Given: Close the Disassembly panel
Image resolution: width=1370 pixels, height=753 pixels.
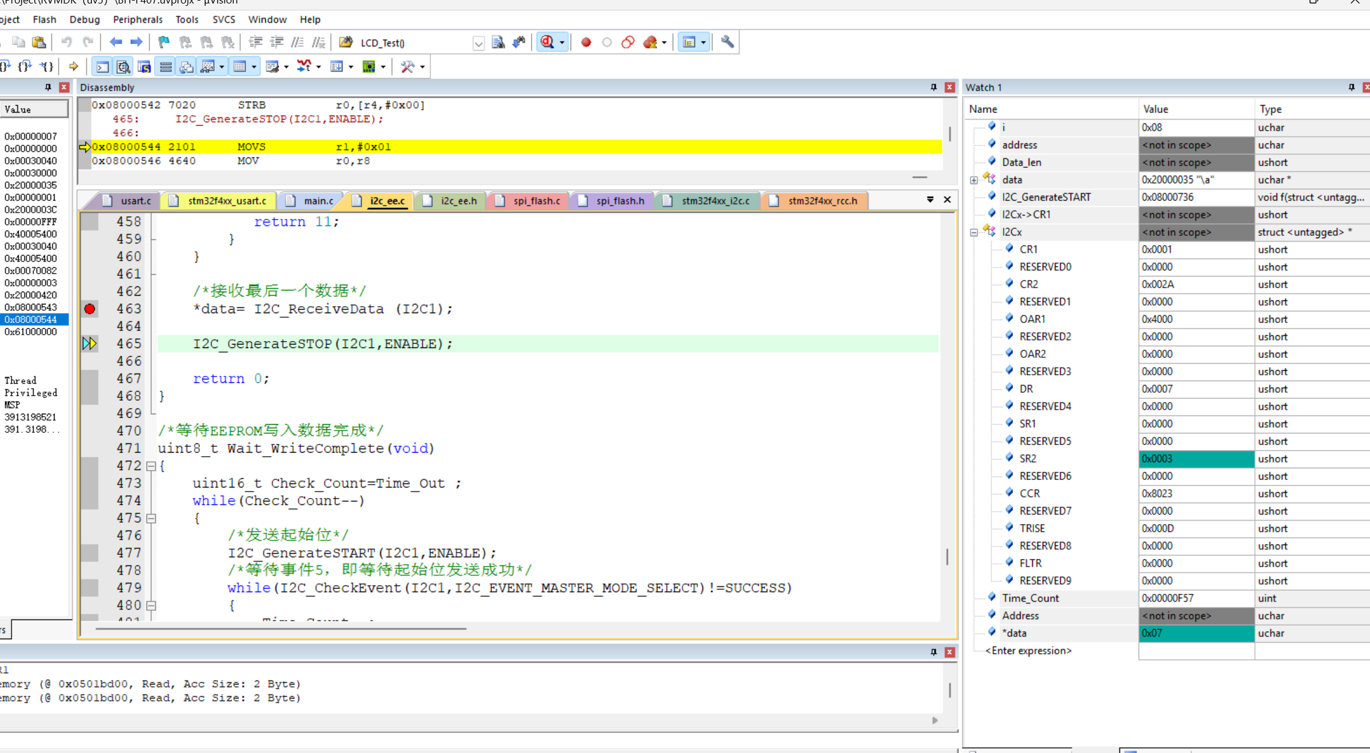Looking at the screenshot, I should pos(950,87).
